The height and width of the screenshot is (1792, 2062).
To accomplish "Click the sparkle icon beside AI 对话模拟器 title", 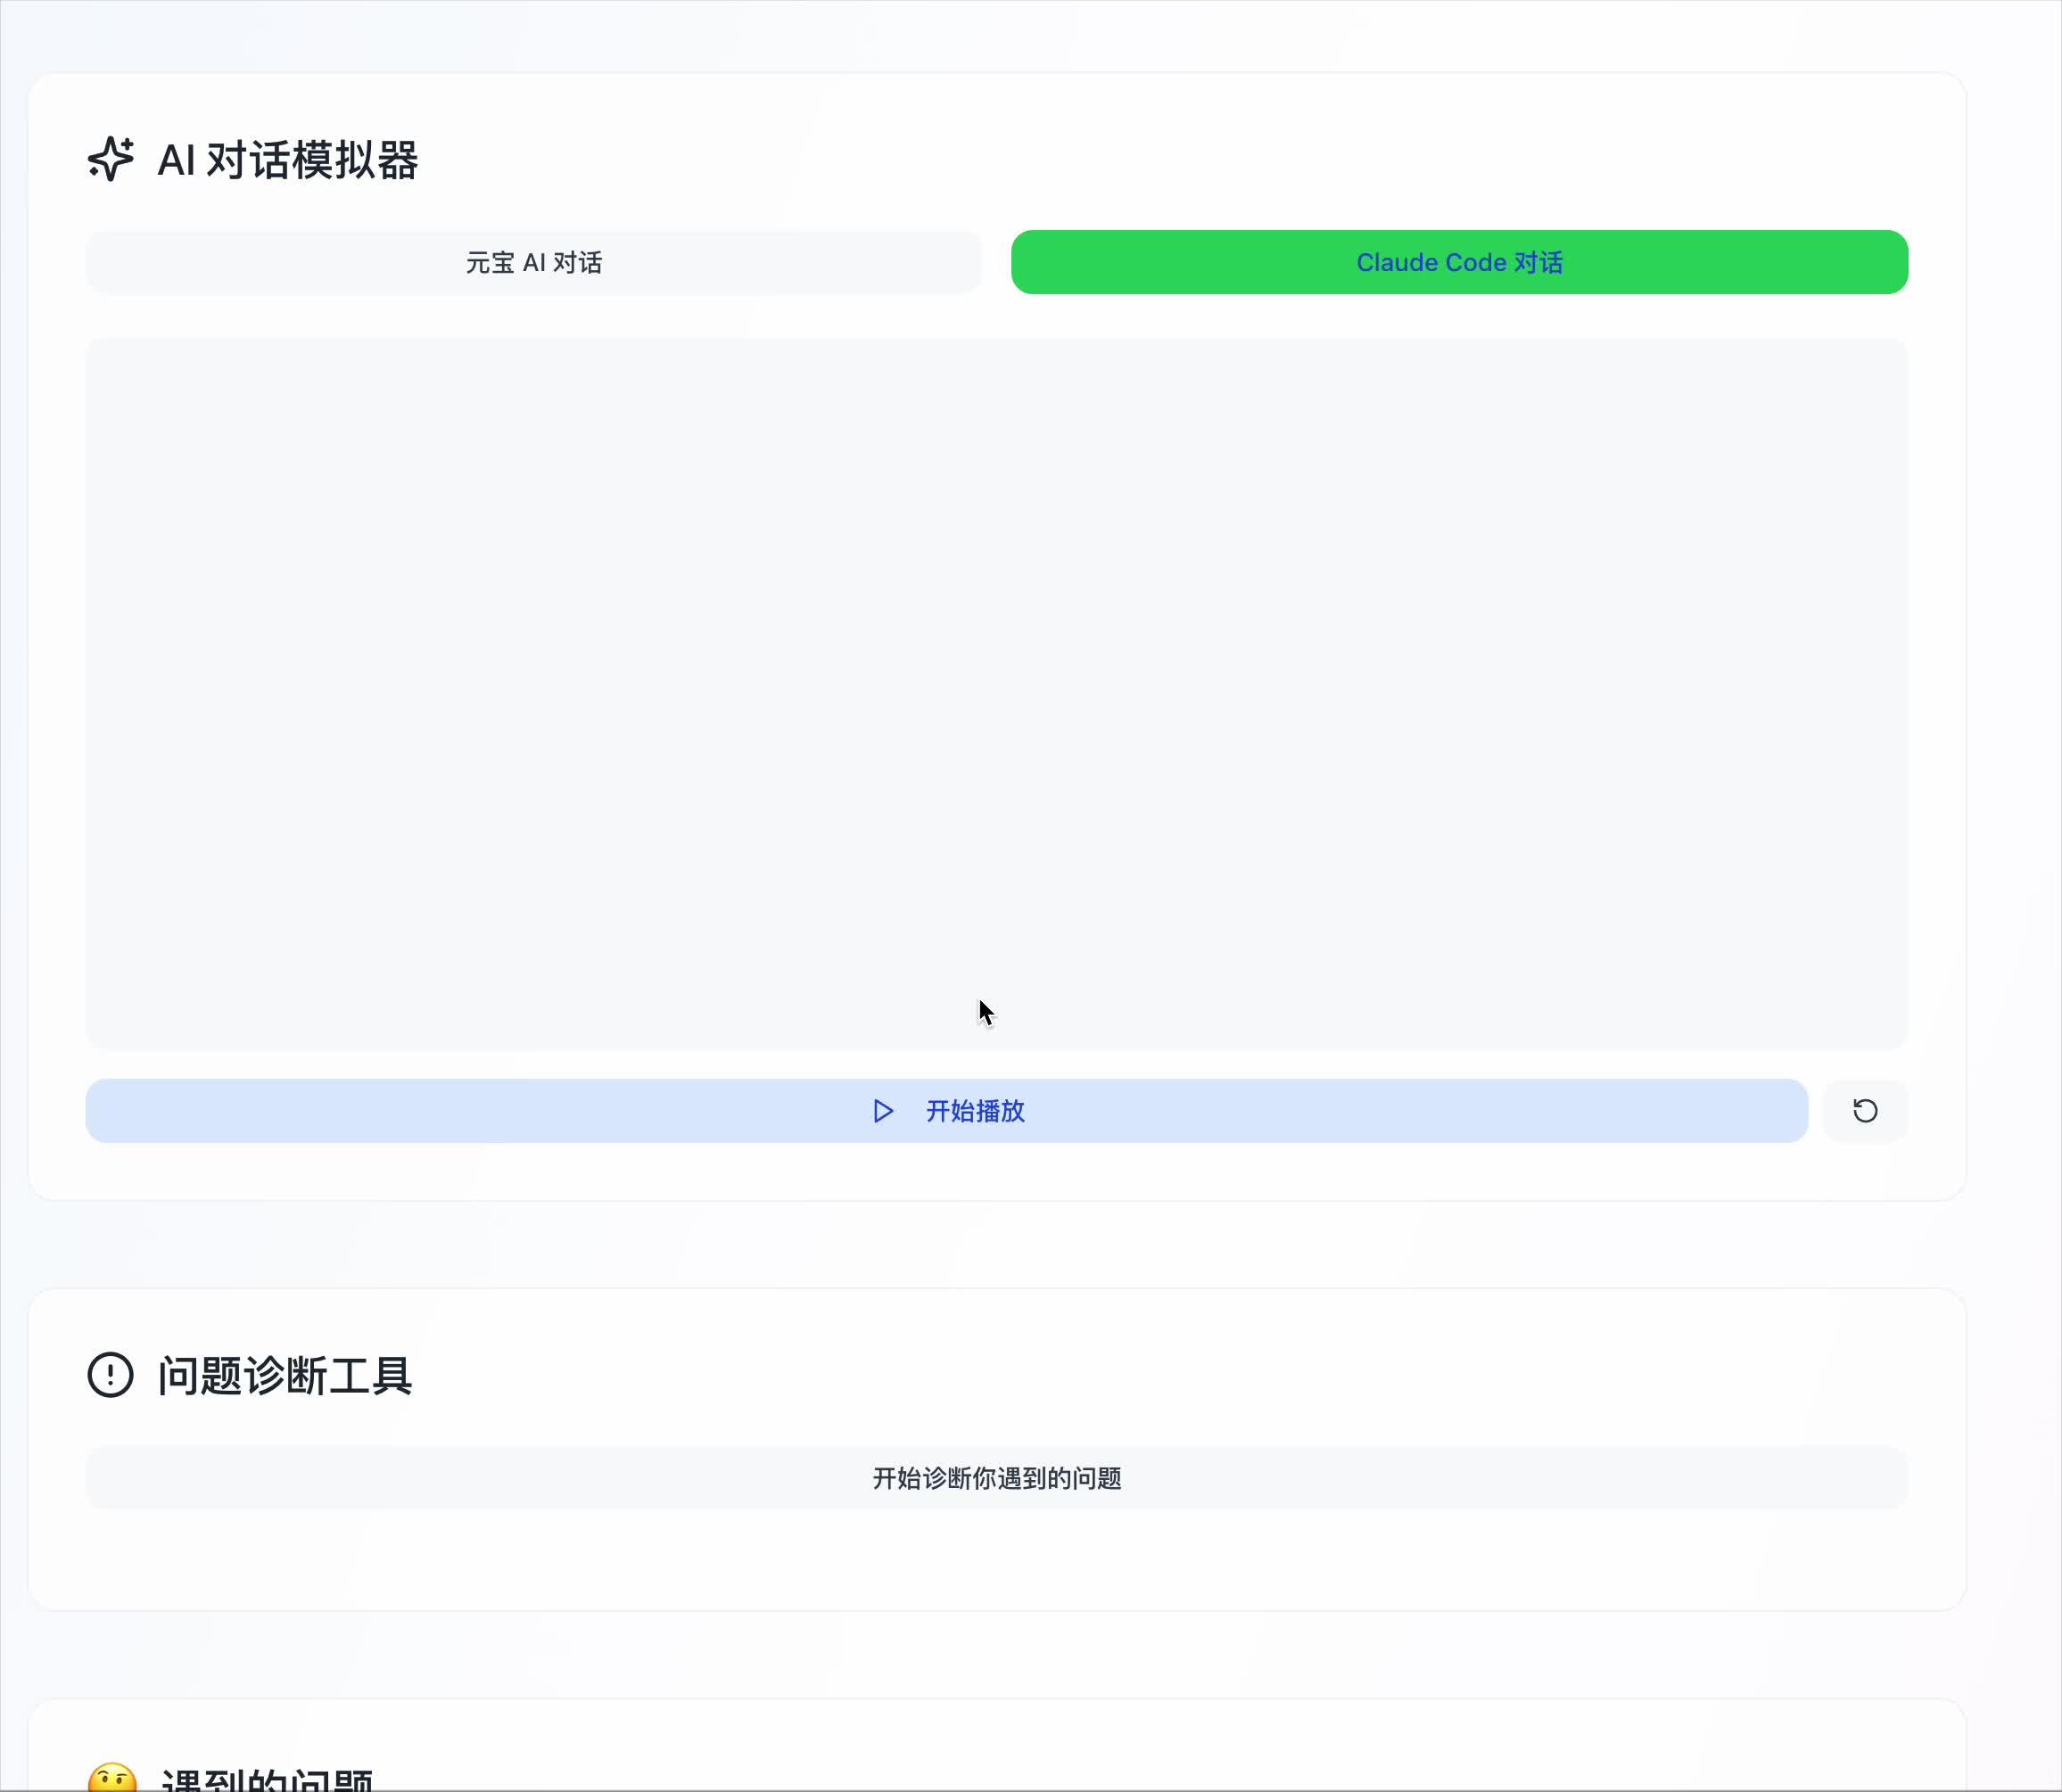I will 111,159.
